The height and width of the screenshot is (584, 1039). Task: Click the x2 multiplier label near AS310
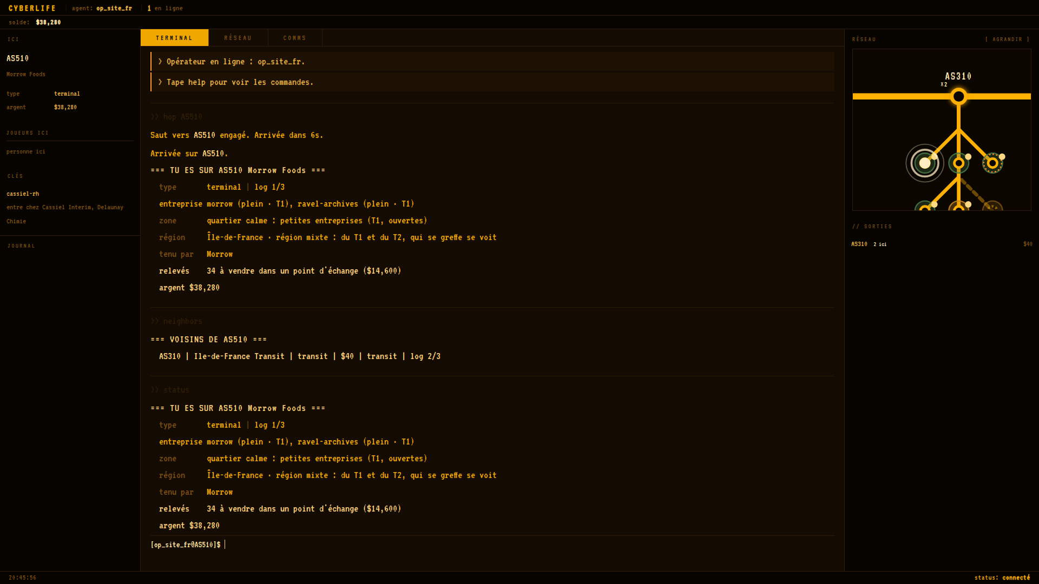click(x=944, y=84)
